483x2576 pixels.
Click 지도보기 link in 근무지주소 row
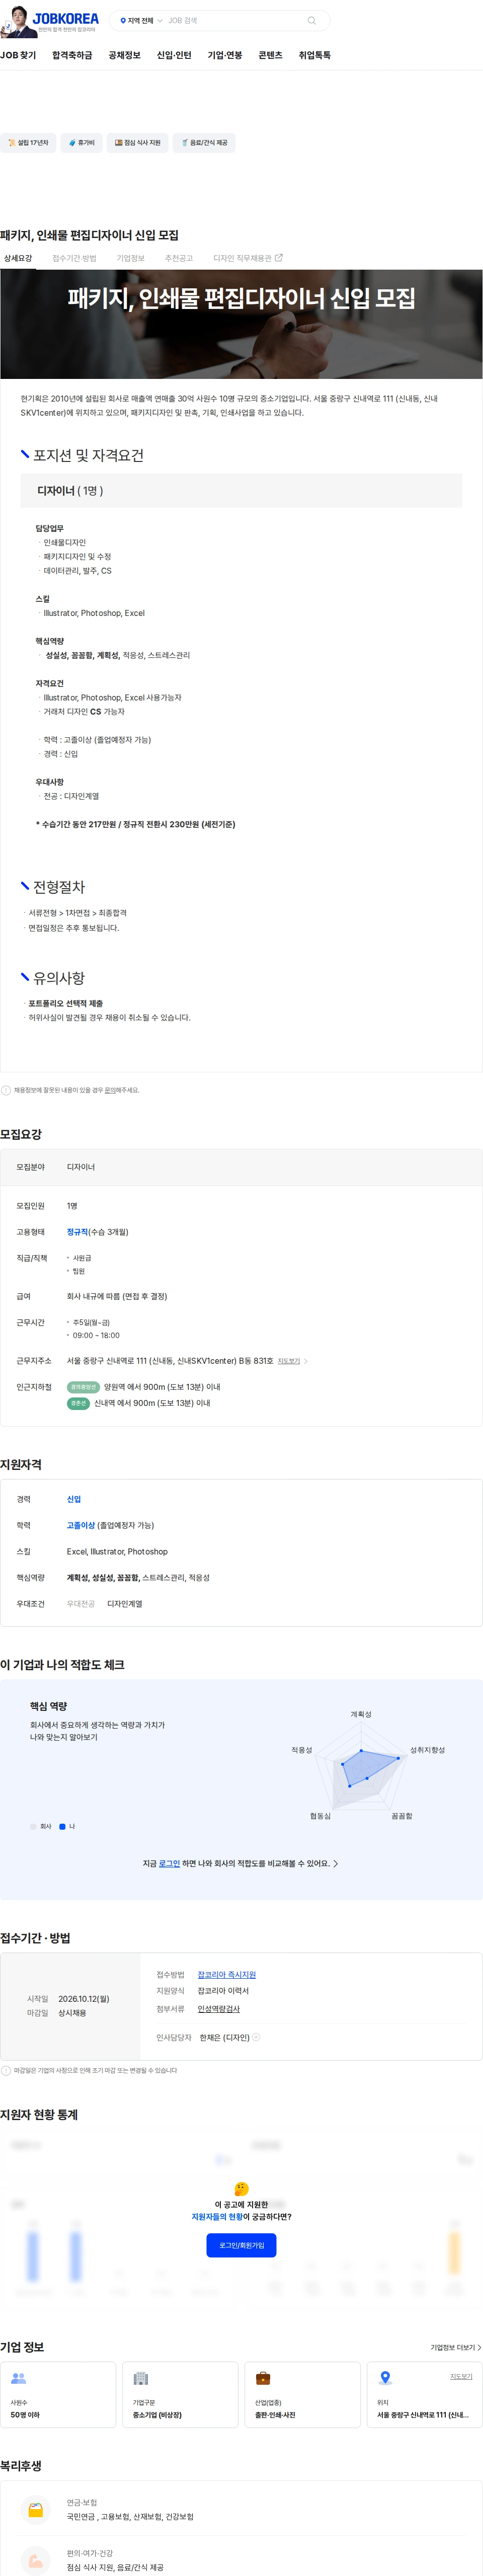pos(289,1361)
